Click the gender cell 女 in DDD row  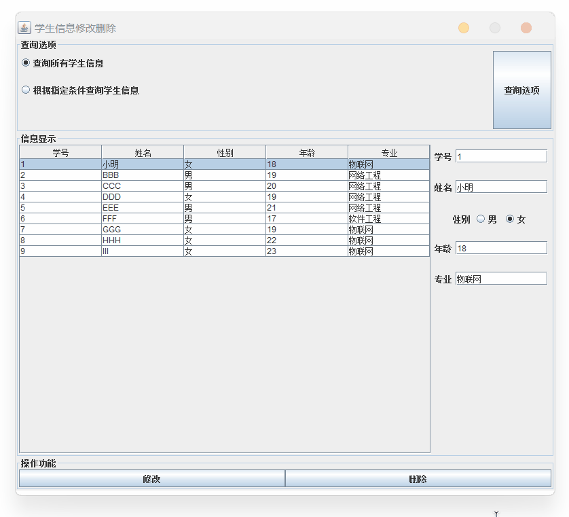[x=225, y=197]
